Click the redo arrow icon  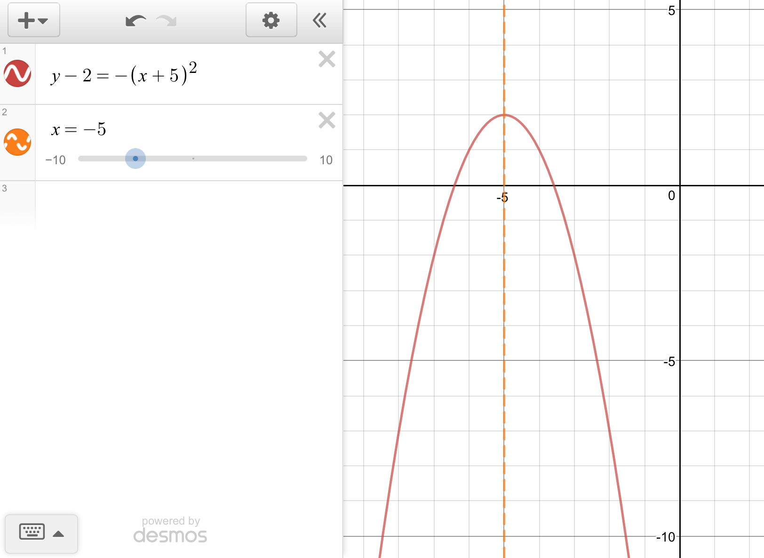167,21
